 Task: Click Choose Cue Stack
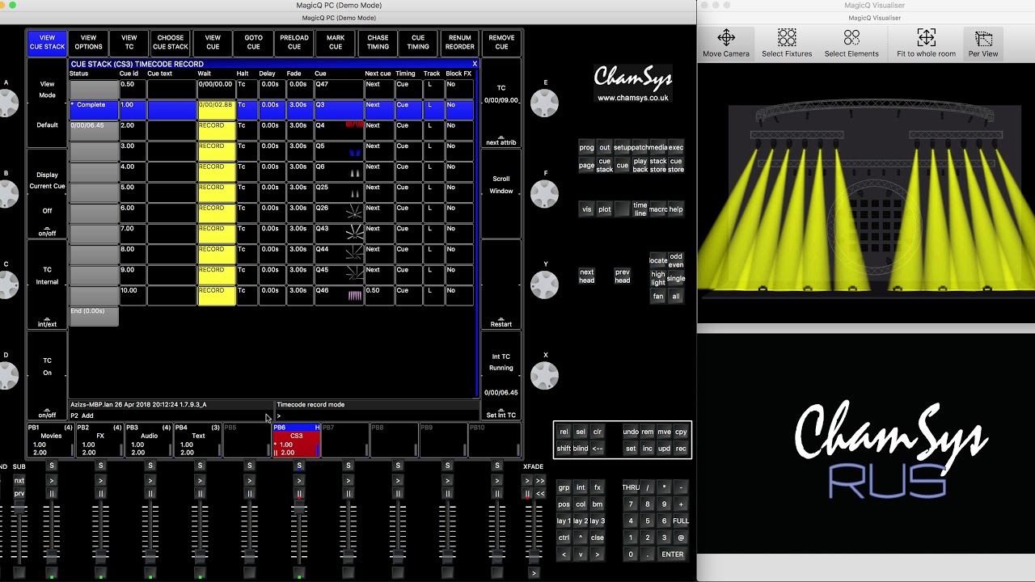click(x=171, y=43)
